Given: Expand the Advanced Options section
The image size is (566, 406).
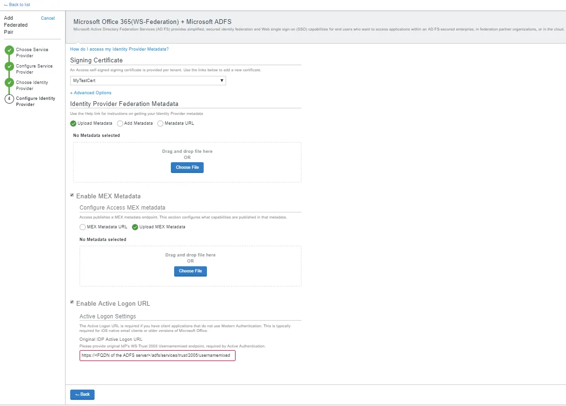Looking at the screenshot, I should (x=91, y=93).
